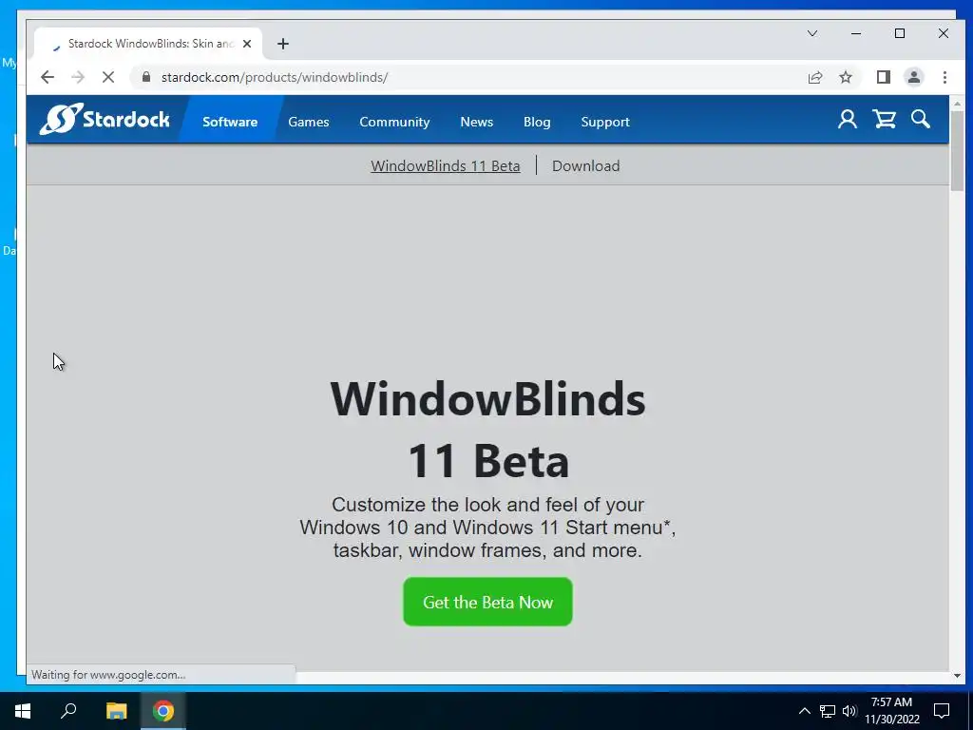The image size is (973, 730).
Task: Go back with the browser back arrow
Action: (48, 77)
